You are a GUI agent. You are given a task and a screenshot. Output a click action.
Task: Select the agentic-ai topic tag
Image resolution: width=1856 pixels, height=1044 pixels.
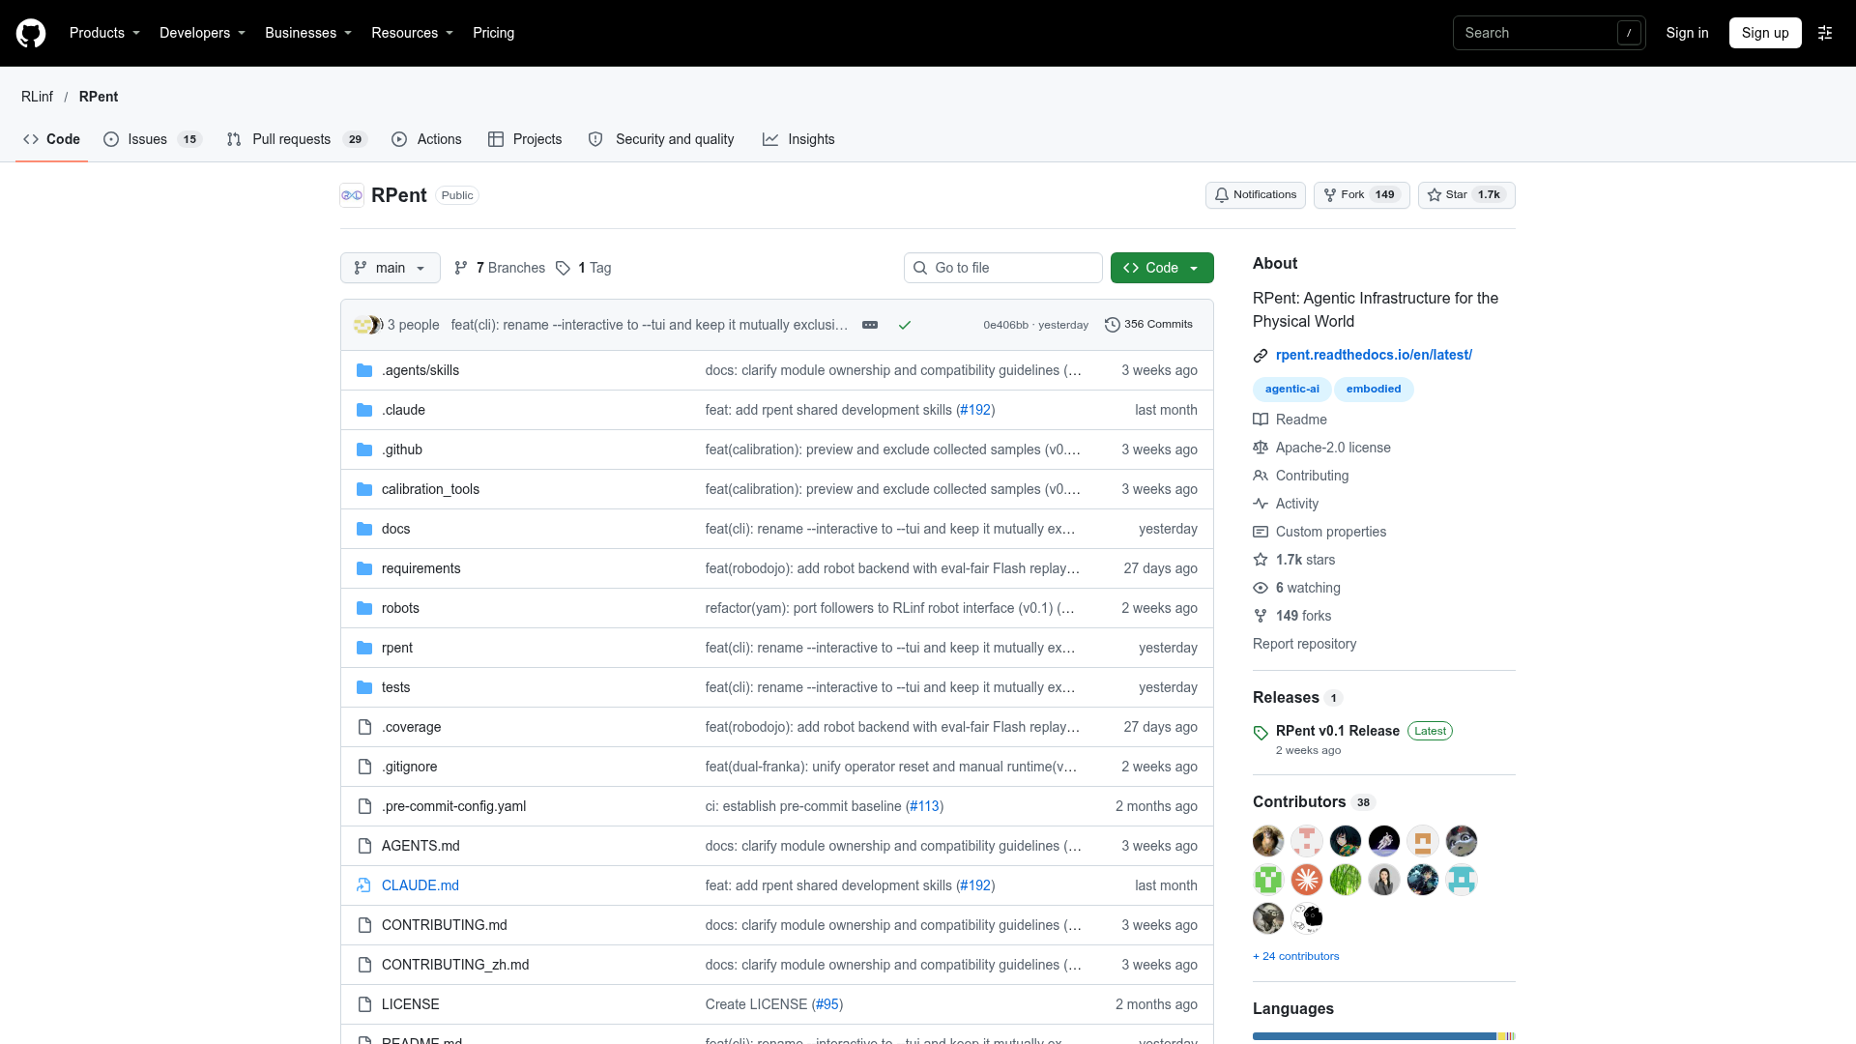(1292, 389)
